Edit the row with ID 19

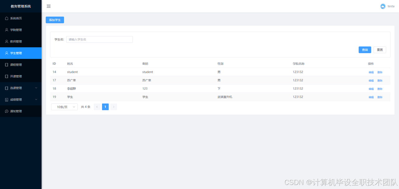coord(371,97)
